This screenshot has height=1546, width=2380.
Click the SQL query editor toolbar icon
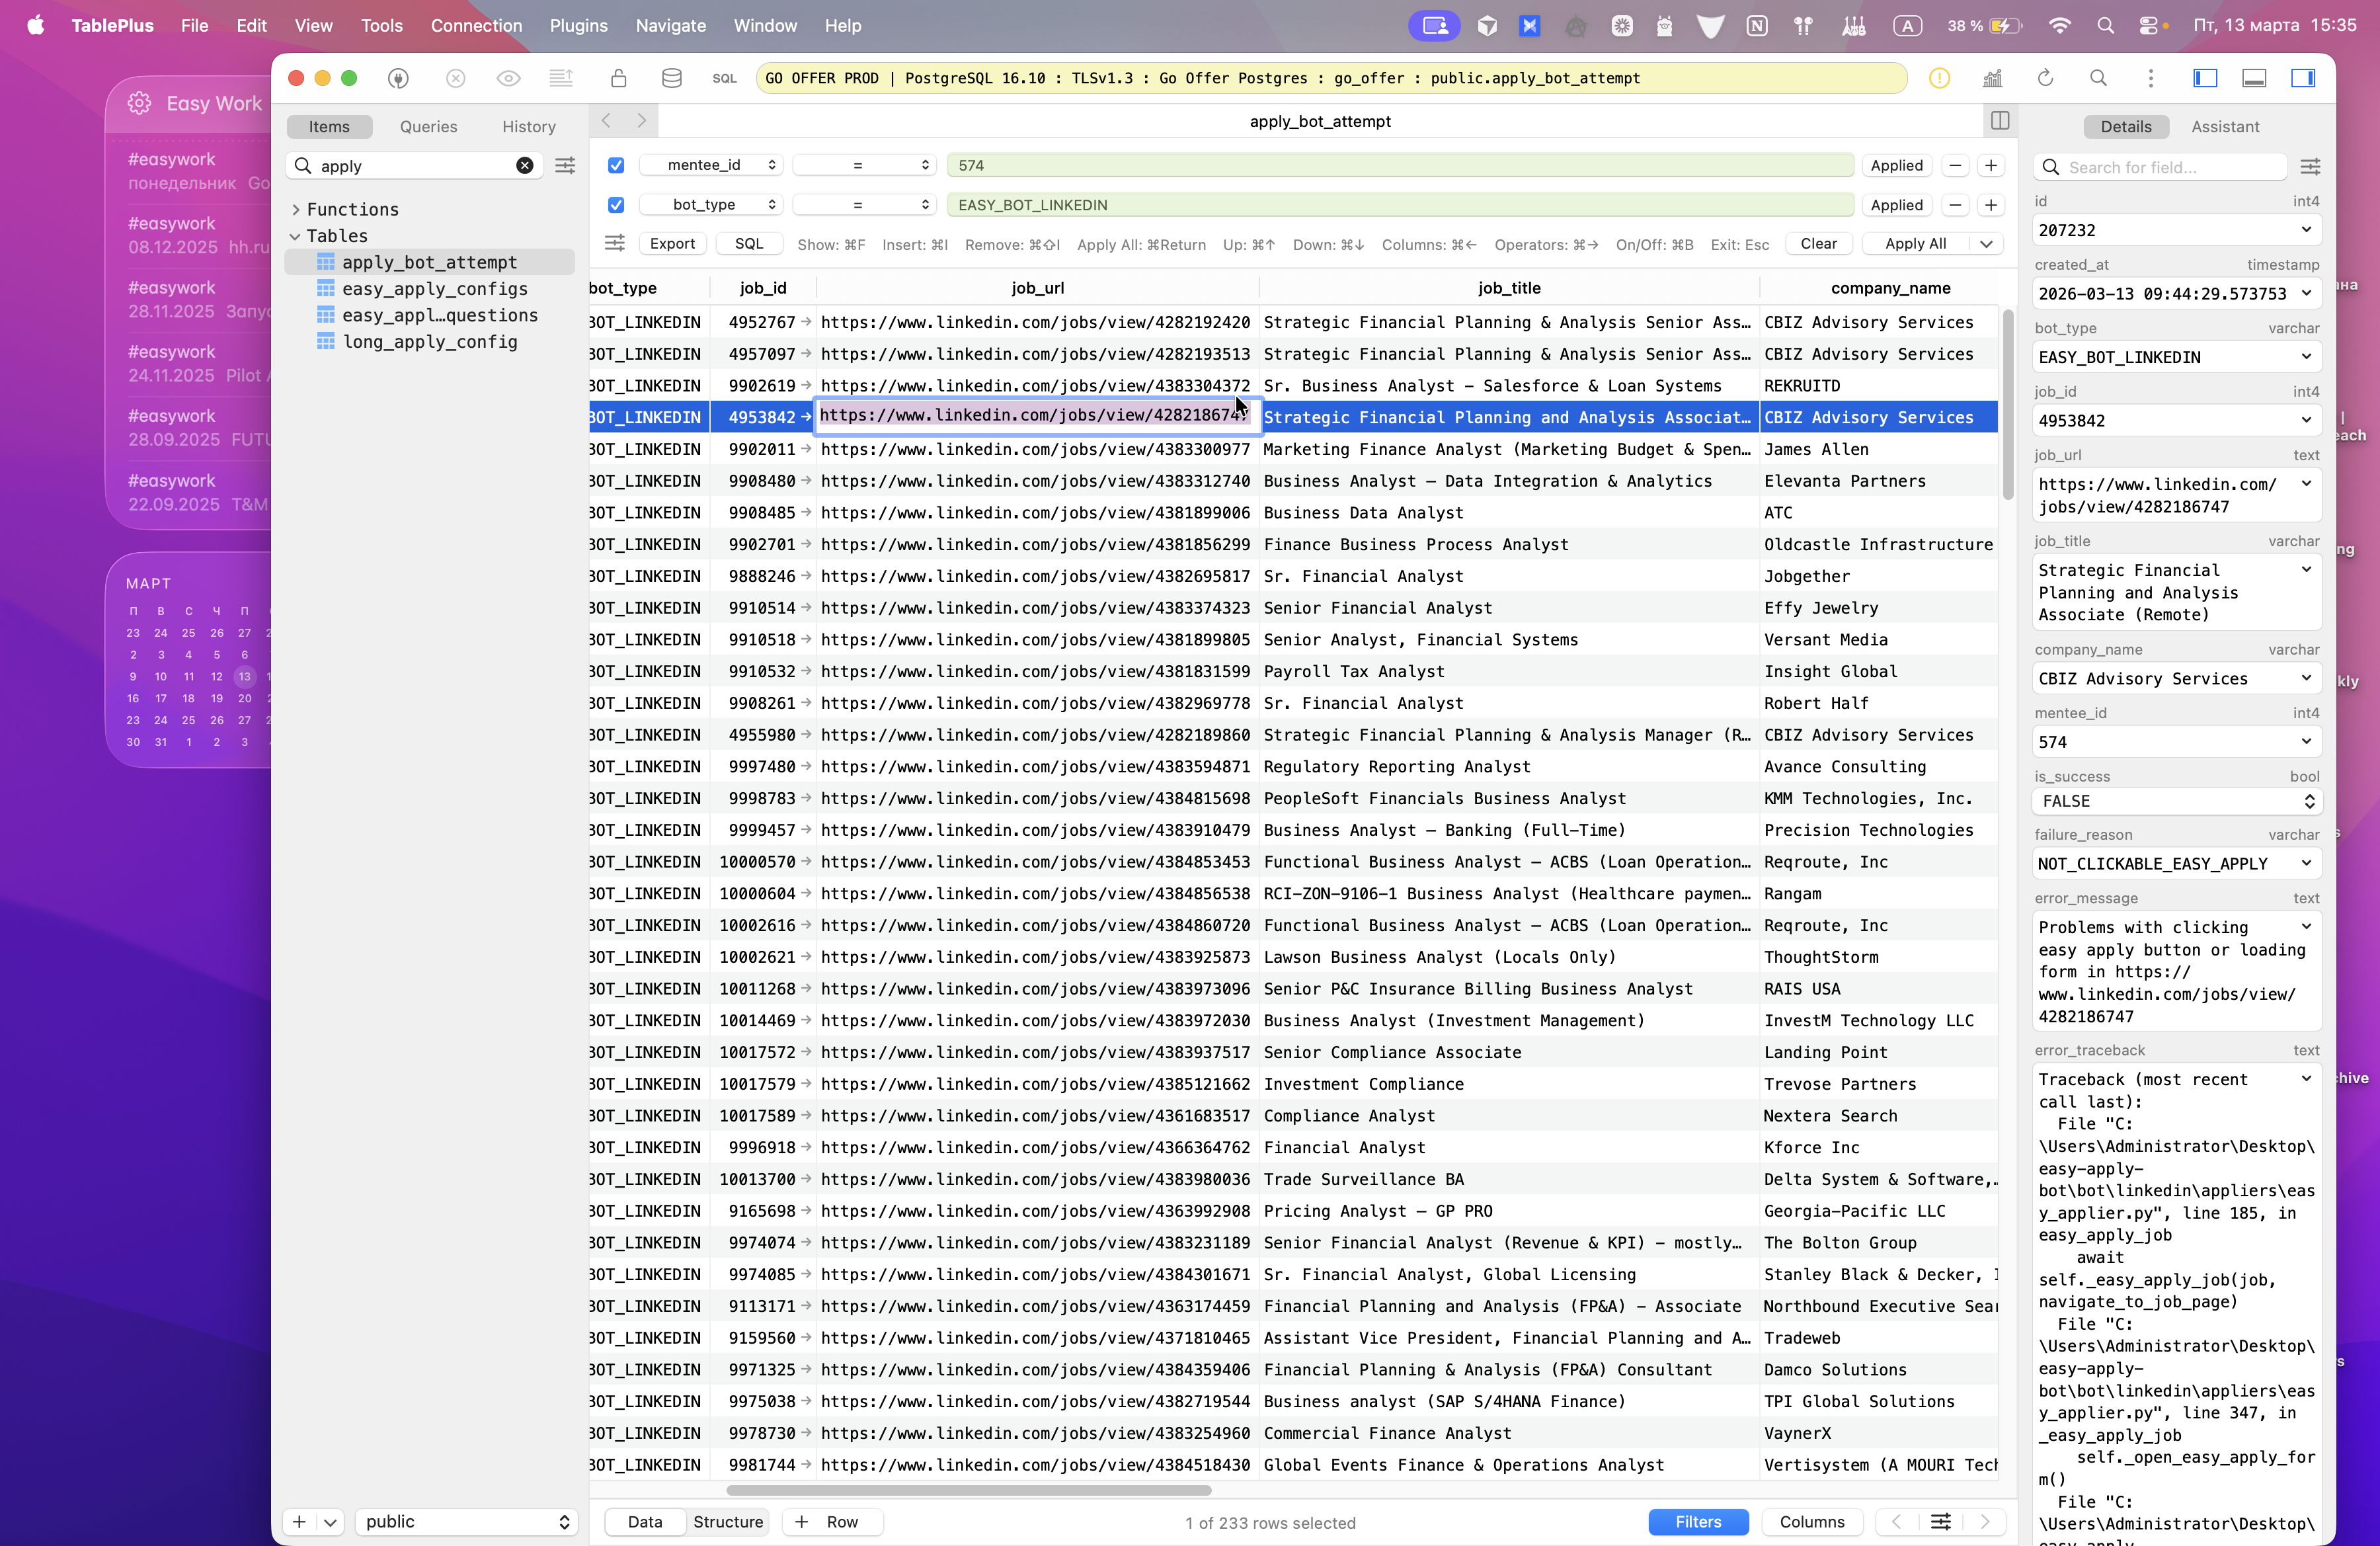tap(724, 78)
